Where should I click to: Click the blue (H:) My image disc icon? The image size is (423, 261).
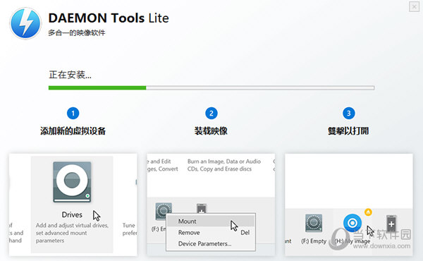[x=352, y=223]
